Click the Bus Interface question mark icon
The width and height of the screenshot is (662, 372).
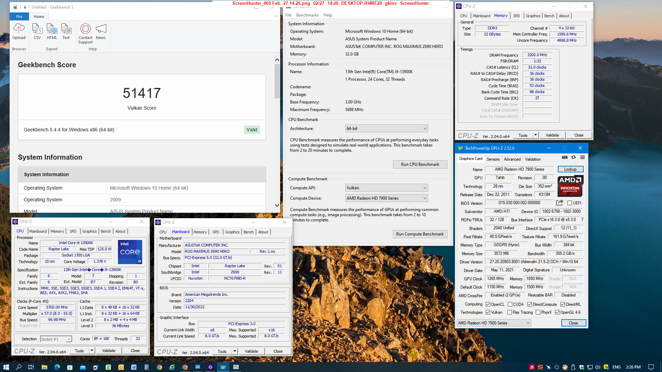pos(582,220)
